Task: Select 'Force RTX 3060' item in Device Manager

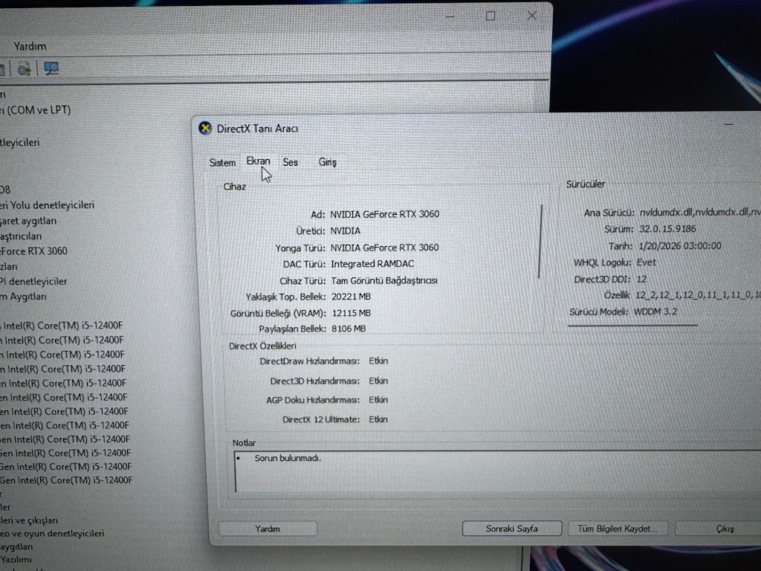Action: (33, 251)
